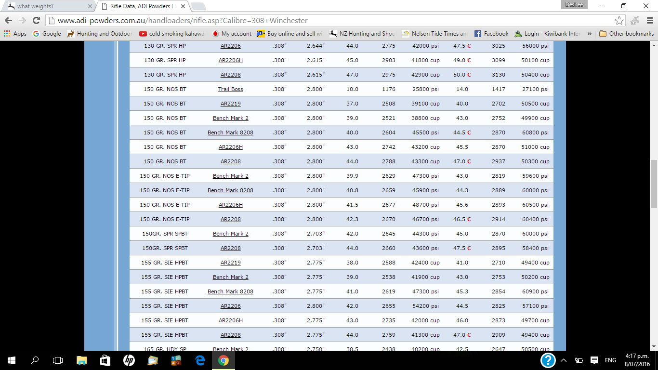The image size is (658, 370).
Task: Open the Facebook bookmark
Action: click(491, 34)
